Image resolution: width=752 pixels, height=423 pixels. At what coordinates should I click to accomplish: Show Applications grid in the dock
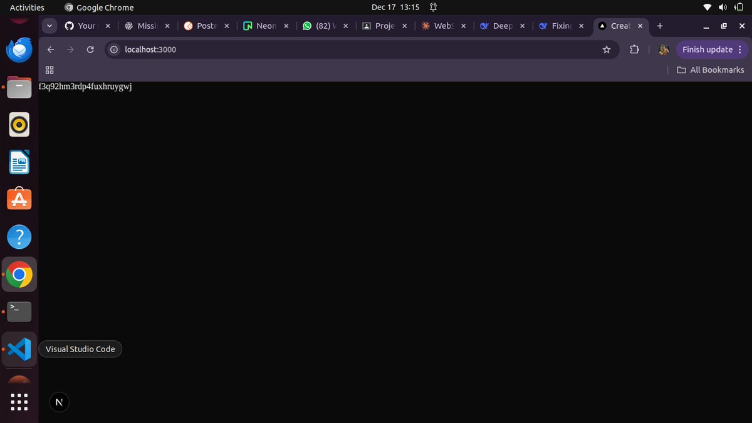click(x=19, y=402)
